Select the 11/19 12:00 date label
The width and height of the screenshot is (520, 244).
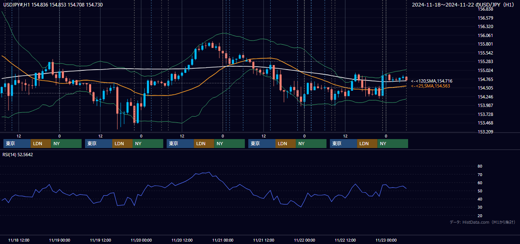(x=101, y=240)
